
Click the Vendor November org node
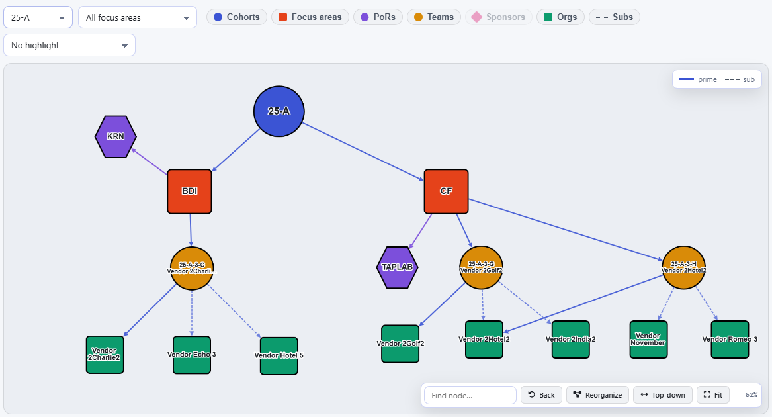coord(648,340)
